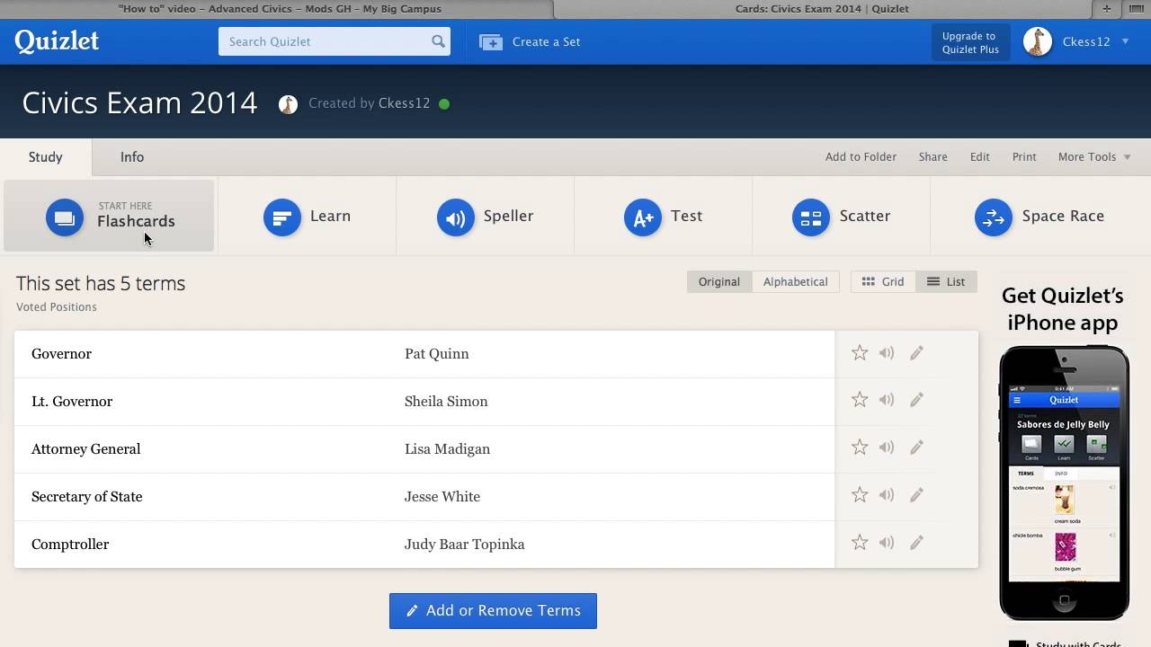The height and width of the screenshot is (647, 1151).
Task: Click the Share option
Action: 932,156
